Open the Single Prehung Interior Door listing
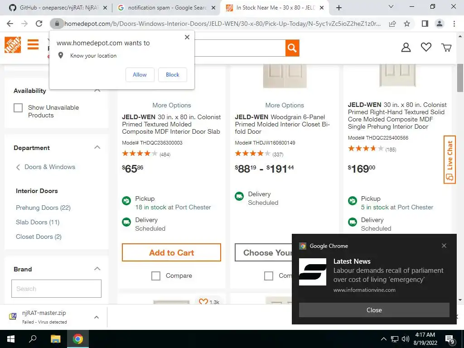The height and width of the screenshot is (348, 464). pos(397,116)
